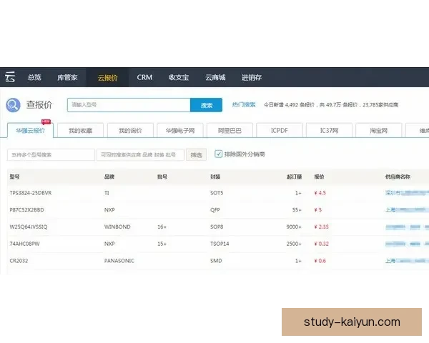This screenshot has height=343, width=429.
Task: Click the 型号 column header
Action: [x=14, y=177]
